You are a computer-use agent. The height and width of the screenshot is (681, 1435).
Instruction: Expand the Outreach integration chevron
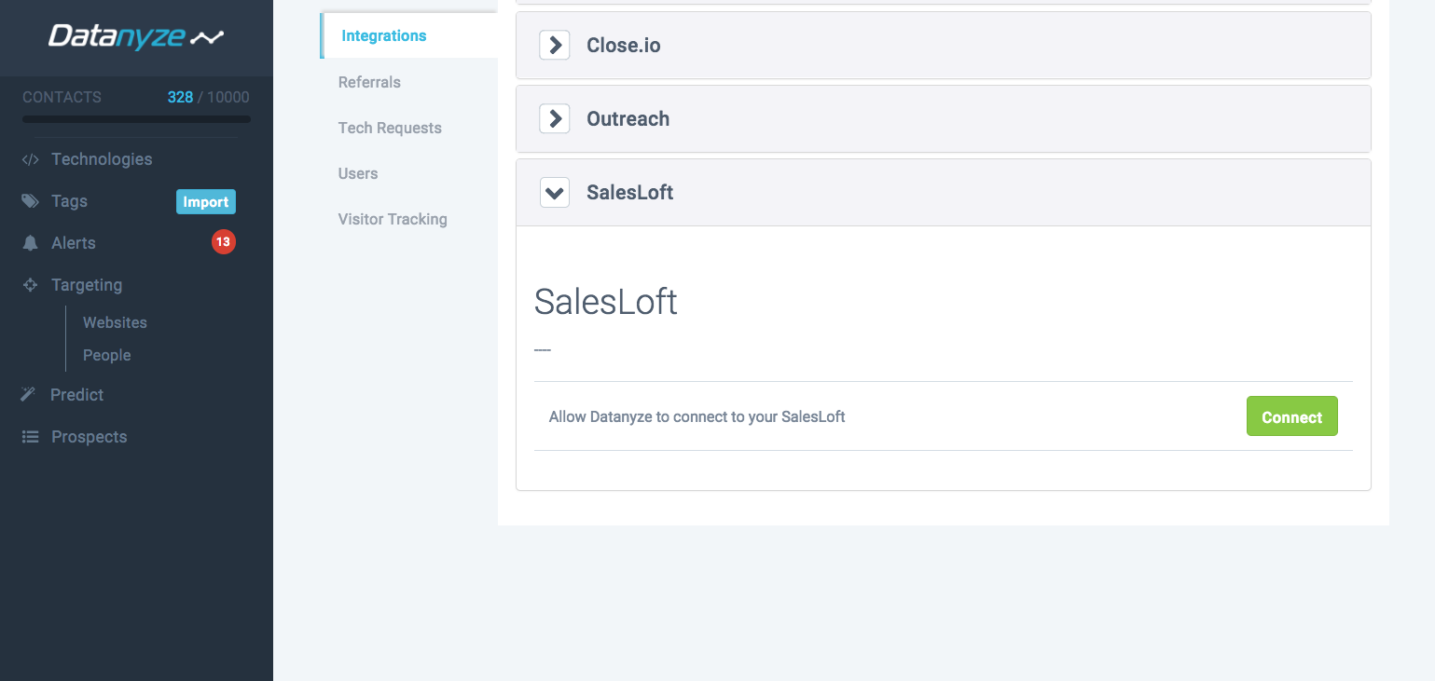(555, 118)
